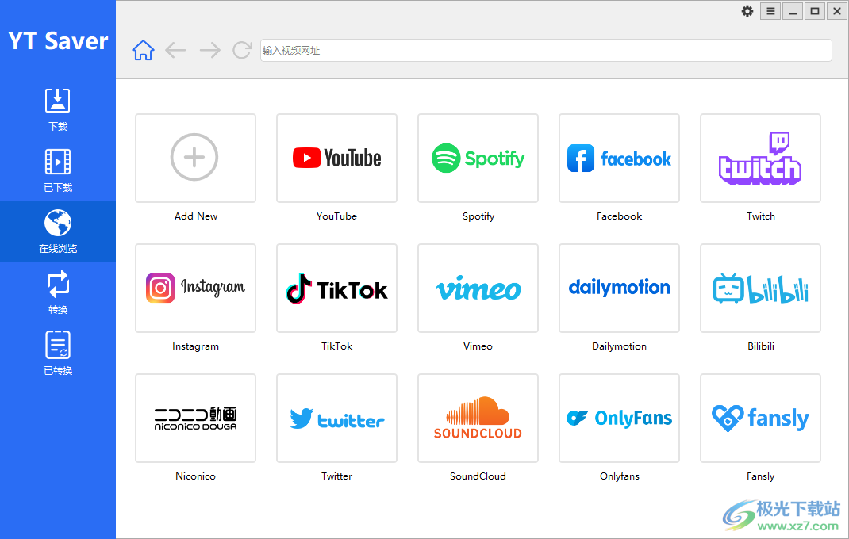Open the Niconico Douga site tile
This screenshot has height=539, width=849.
pos(195,418)
